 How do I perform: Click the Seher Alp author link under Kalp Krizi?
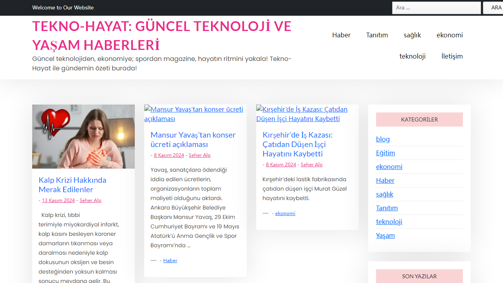[x=90, y=200]
